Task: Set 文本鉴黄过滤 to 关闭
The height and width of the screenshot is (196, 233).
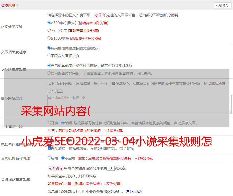Action: [63, 123]
